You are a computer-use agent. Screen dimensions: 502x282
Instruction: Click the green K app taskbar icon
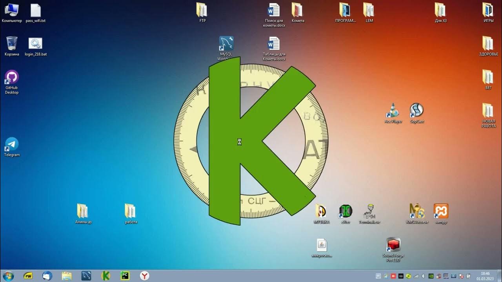pos(105,276)
